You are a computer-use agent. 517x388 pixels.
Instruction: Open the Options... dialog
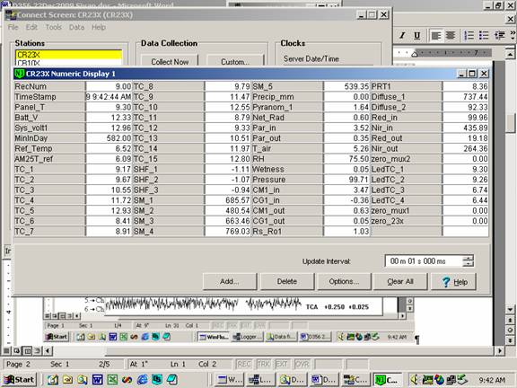[344, 281]
